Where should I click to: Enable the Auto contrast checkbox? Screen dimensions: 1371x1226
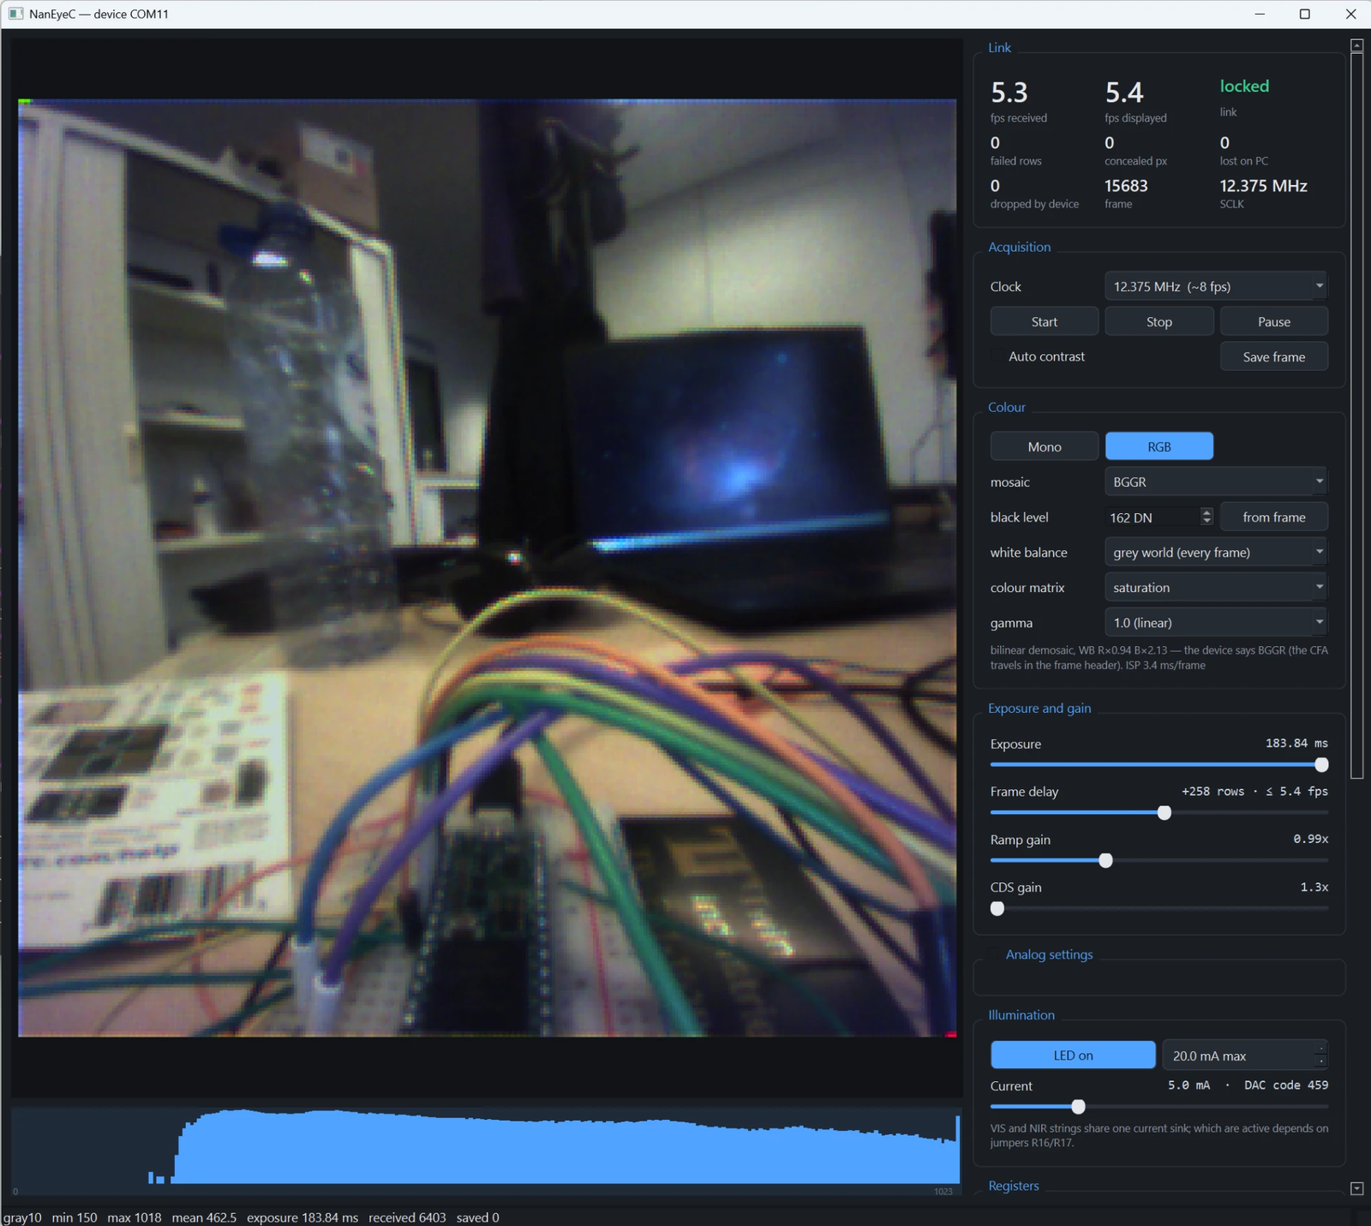(997, 356)
